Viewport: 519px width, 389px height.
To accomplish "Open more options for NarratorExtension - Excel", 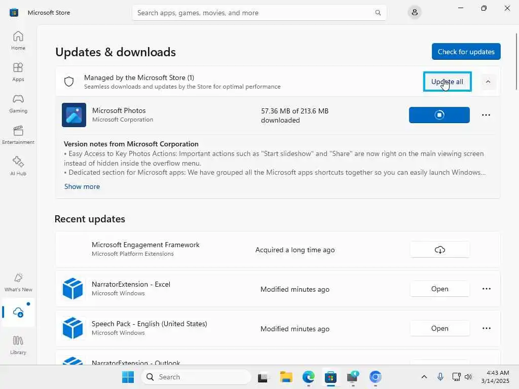I will [486, 289].
